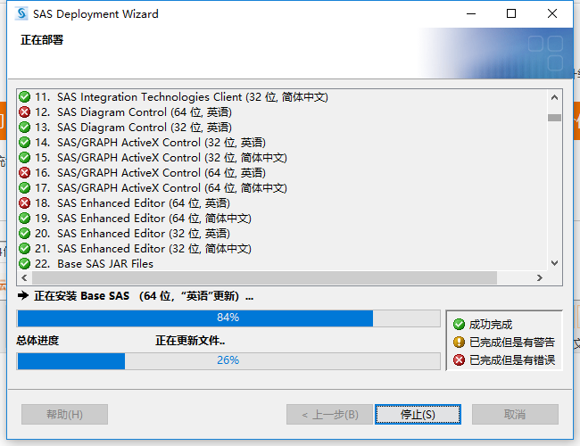Image resolution: width=580 pixels, height=446 pixels.
Task: Click the 已完成但是有错误 red error icon
Action: coord(459,359)
